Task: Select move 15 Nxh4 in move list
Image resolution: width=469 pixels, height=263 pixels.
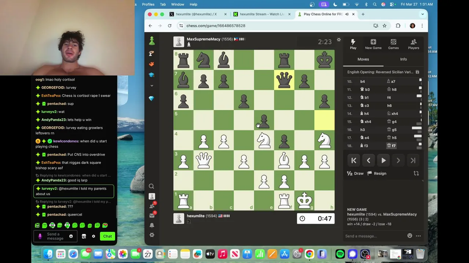Action: tap(366, 122)
